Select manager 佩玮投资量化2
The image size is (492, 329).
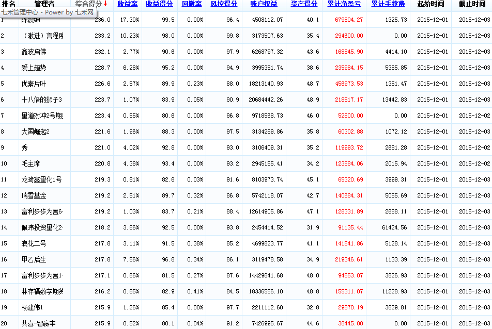(42, 227)
